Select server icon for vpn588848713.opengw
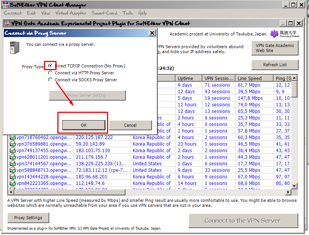Image resolution: width=309 pixels, height=235 pixels. coord(13,170)
